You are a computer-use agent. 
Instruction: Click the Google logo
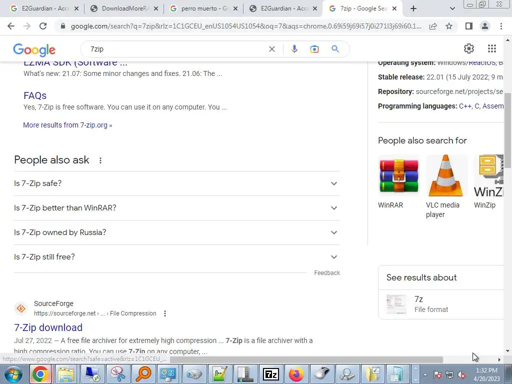[x=34, y=49]
